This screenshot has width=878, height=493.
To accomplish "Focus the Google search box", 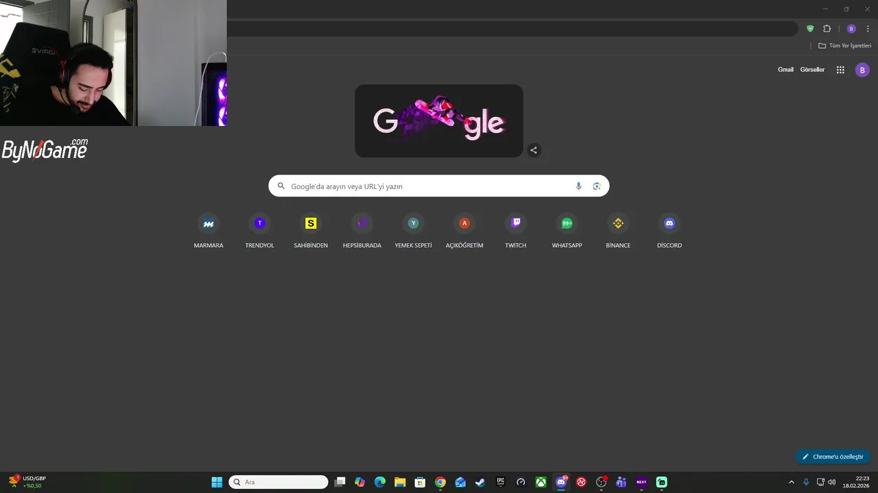I will [439, 186].
